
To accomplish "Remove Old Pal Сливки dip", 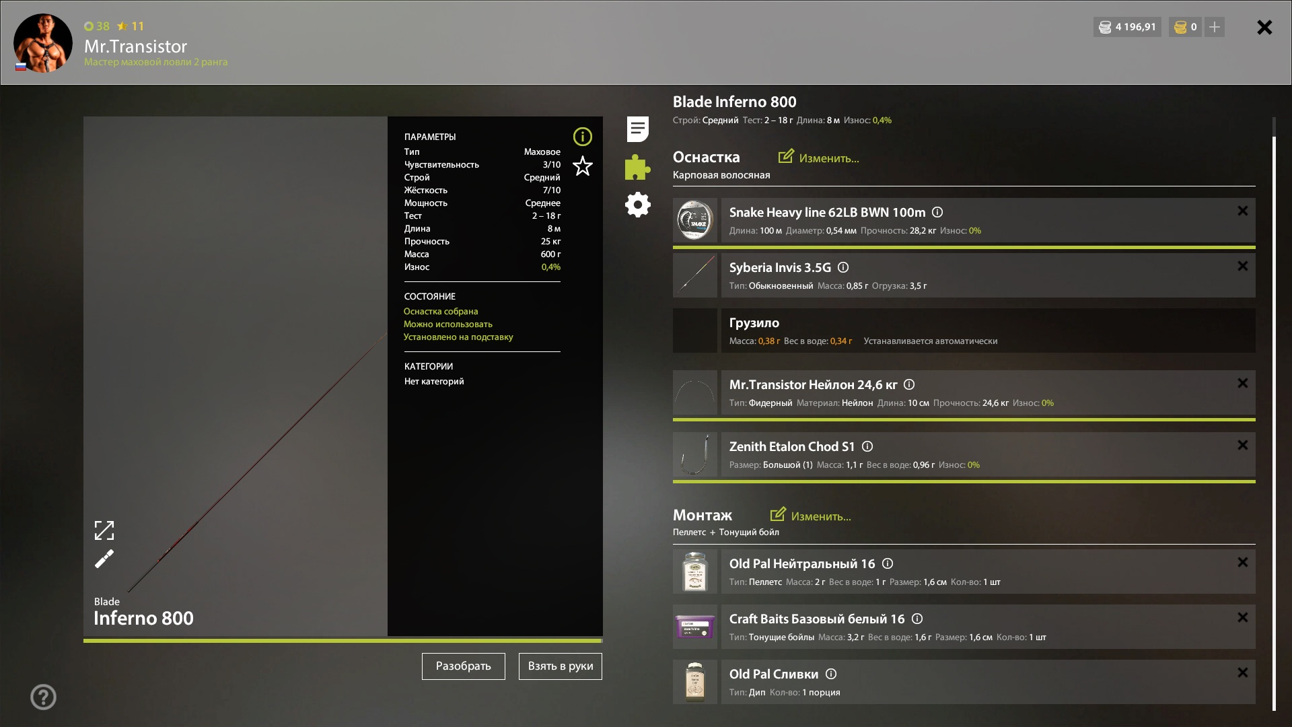I will 1243,673.
